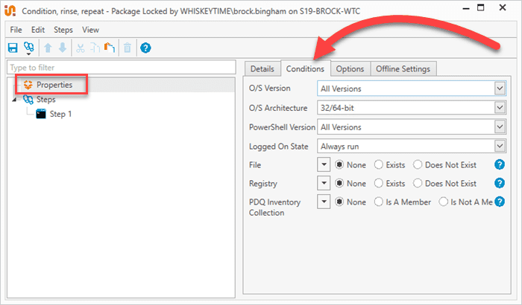Click the help icon for Registry condition
This screenshot has width=522, height=305.
tap(500, 183)
